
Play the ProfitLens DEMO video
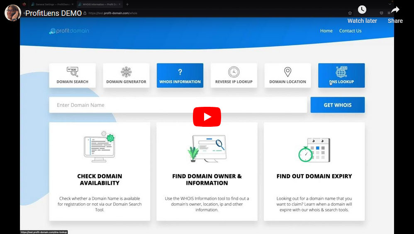207,117
